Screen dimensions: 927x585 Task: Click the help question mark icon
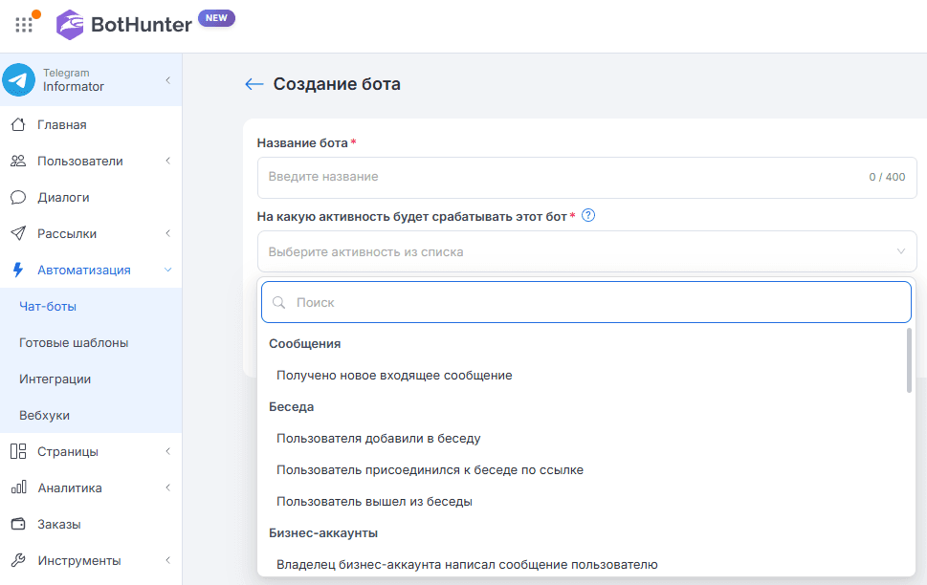[588, 216]
